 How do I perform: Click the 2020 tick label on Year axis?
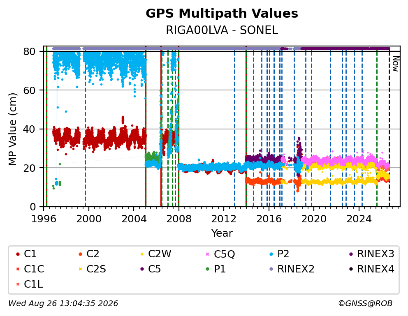(313, 219)
